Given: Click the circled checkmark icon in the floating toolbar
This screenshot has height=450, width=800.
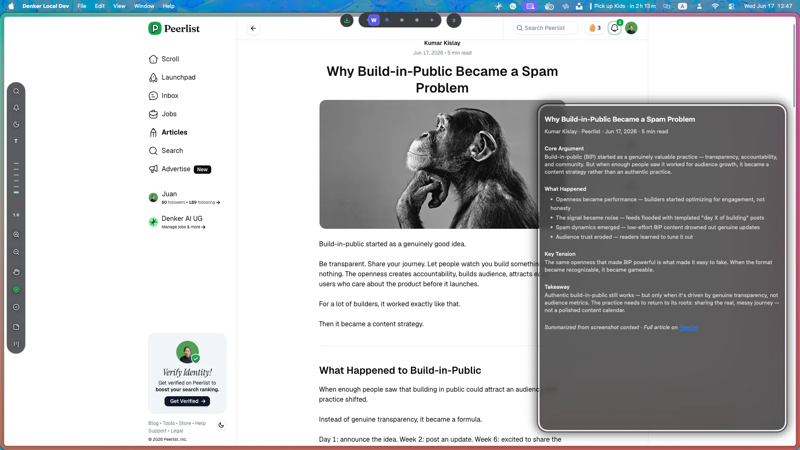Looking at the screenshot, I should click(x=16, y=307).
